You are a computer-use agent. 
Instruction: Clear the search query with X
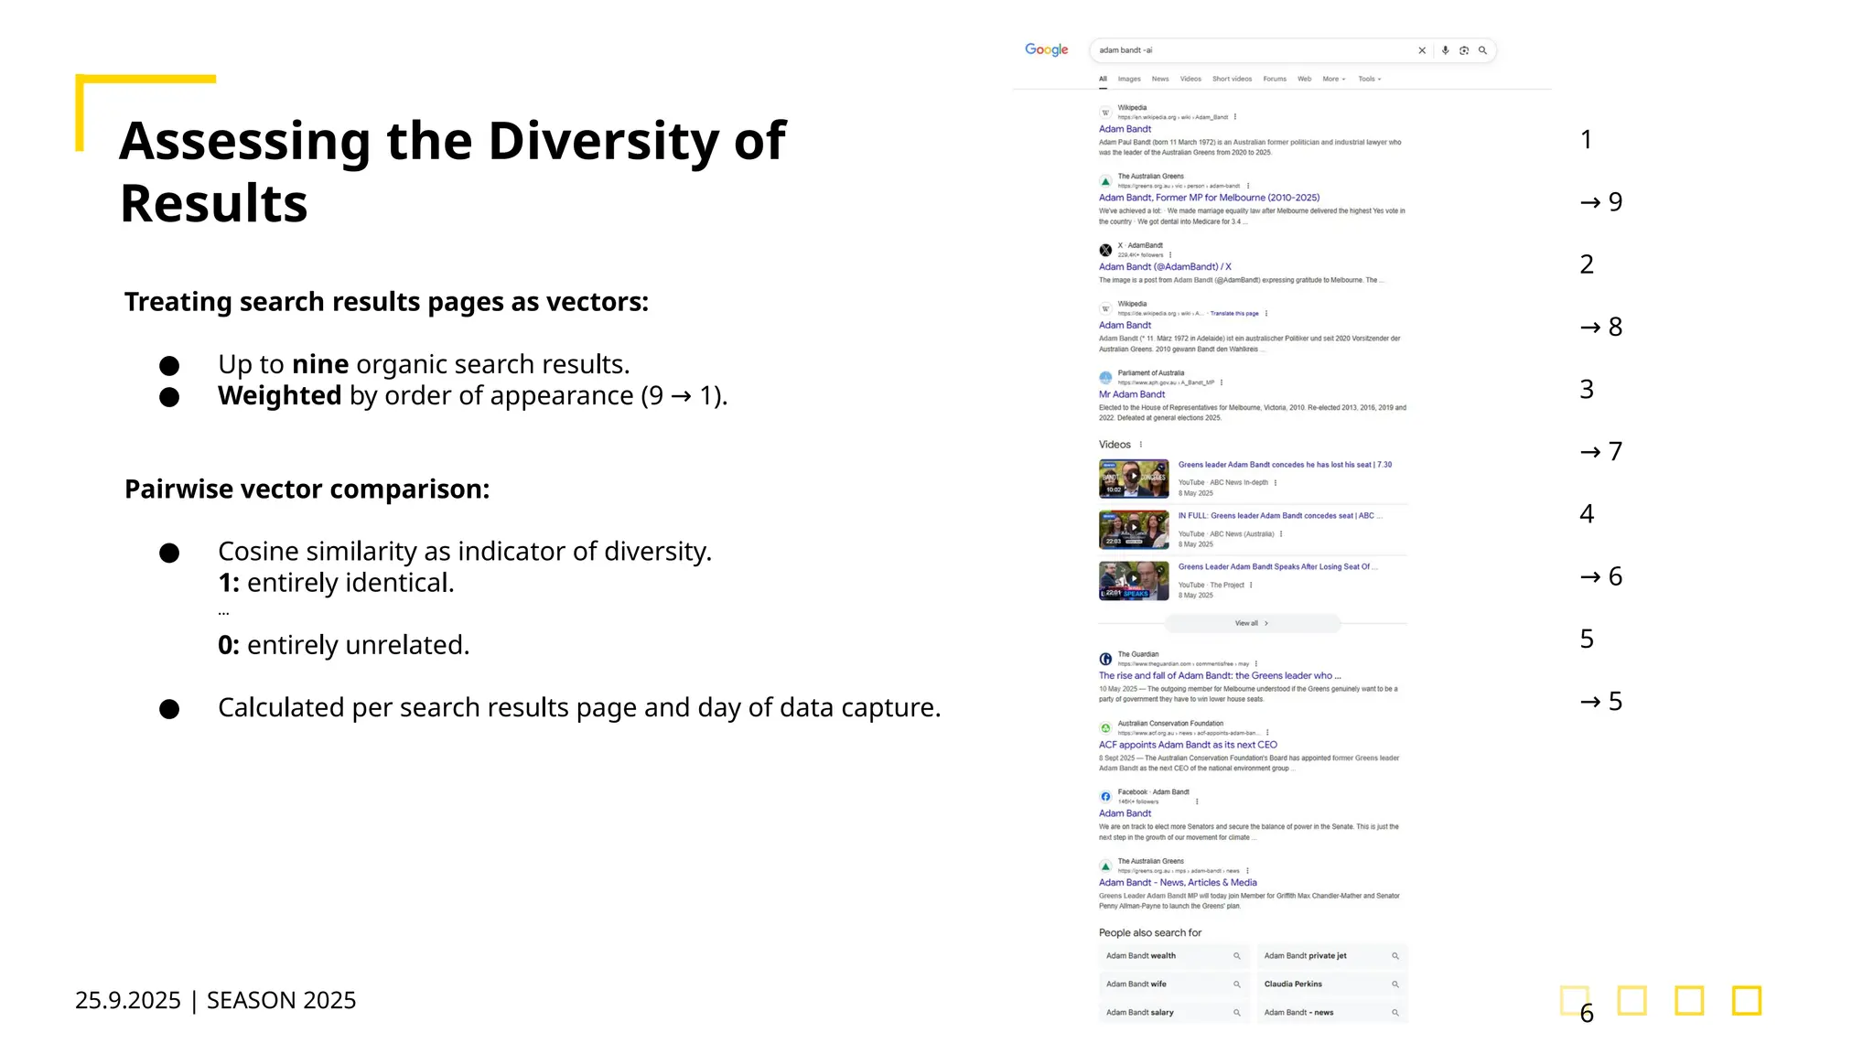pos(1422,50)
